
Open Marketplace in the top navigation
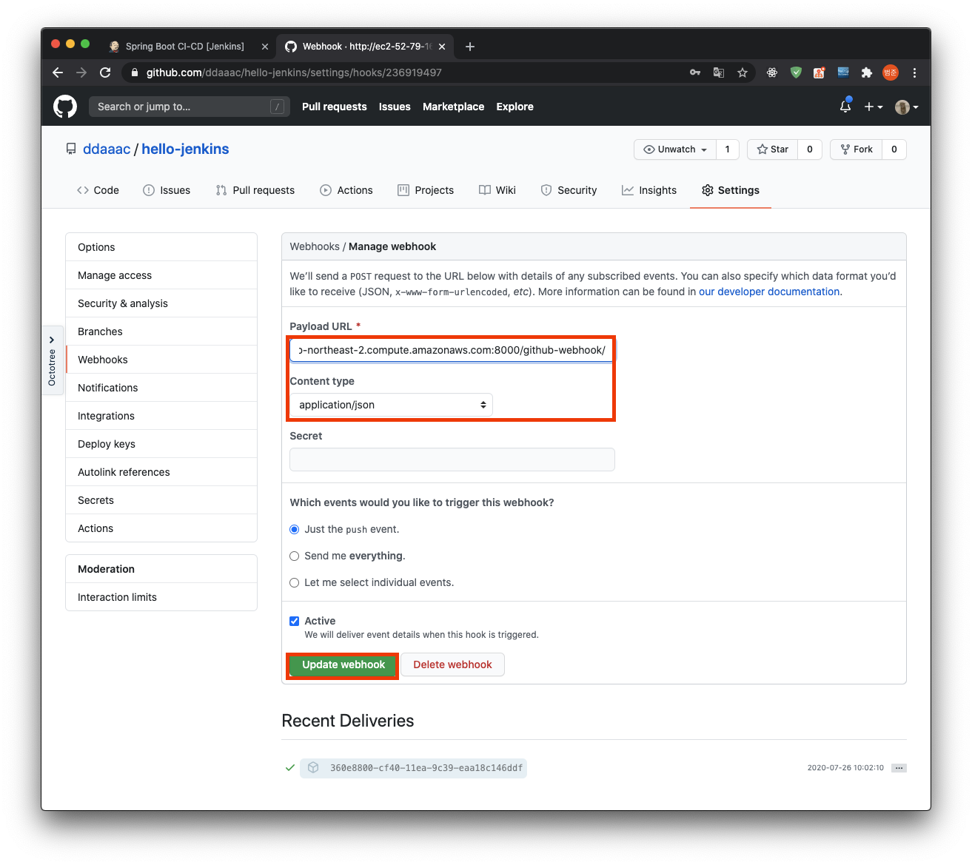point(453,107)
